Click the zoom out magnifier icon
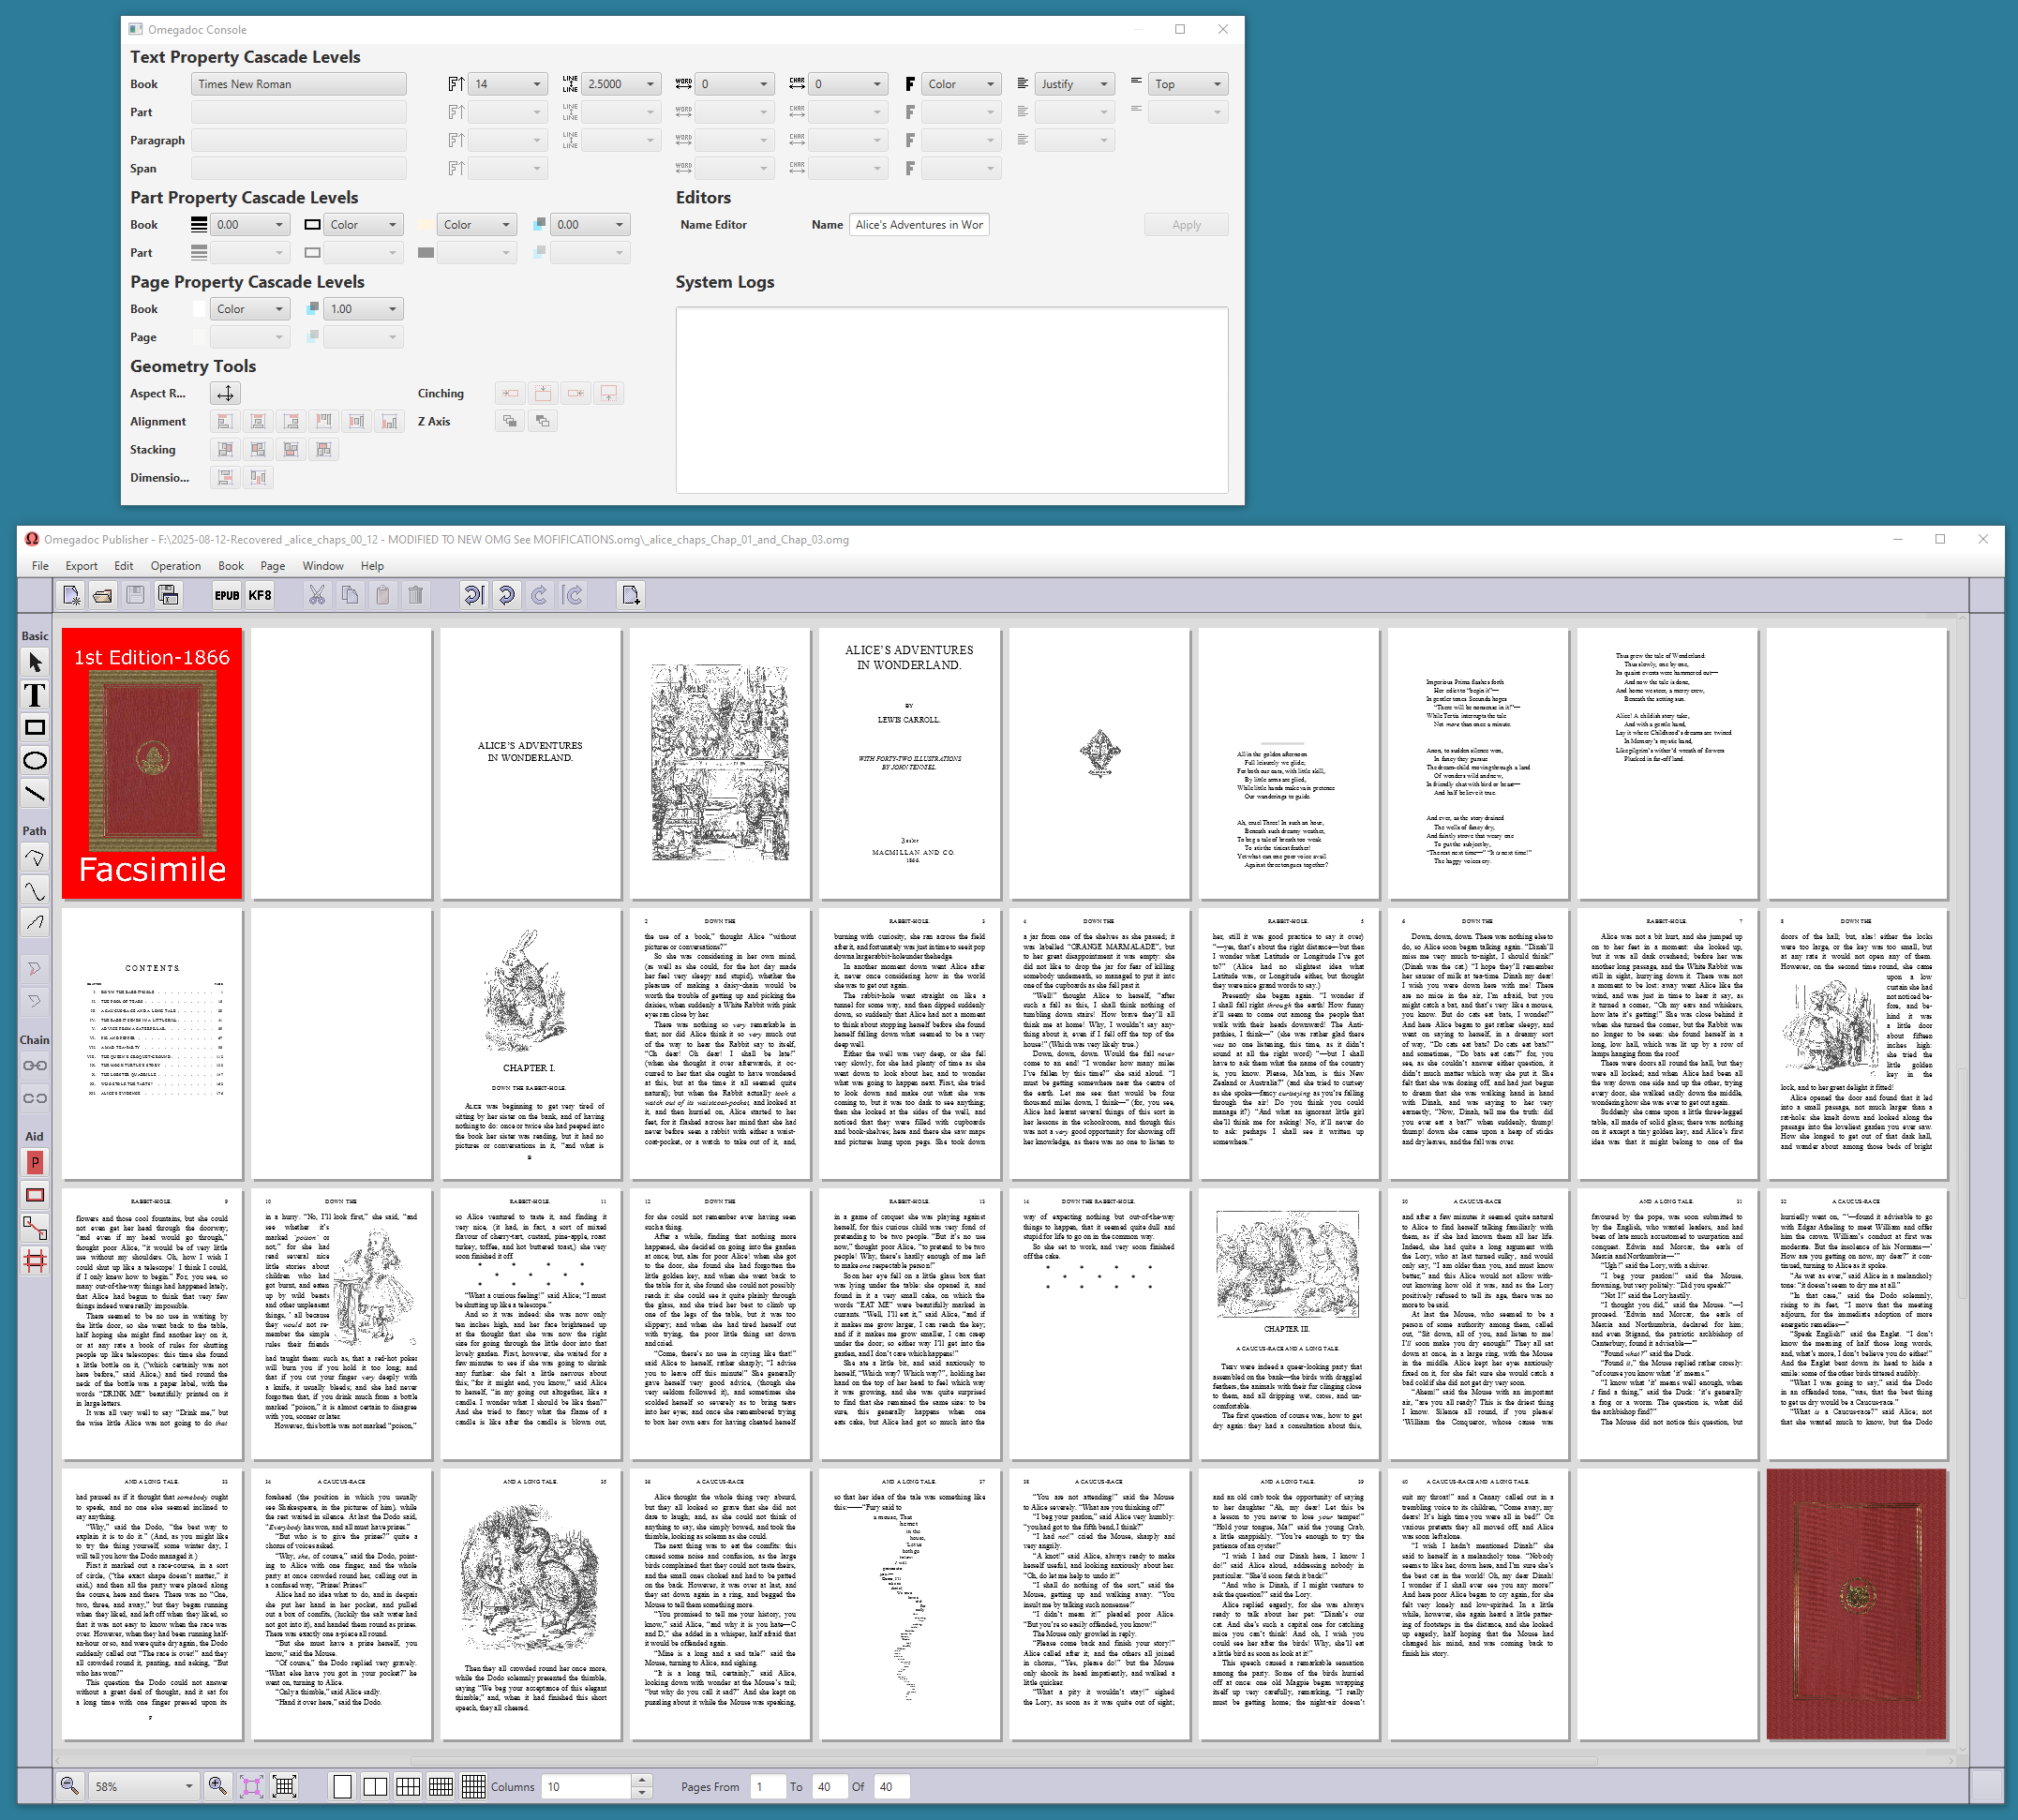The image size is (2018, 1820). pos(69,1786)
